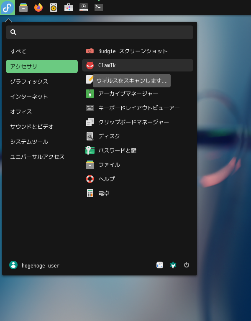Click the user avatar icon

click(13, 265)
